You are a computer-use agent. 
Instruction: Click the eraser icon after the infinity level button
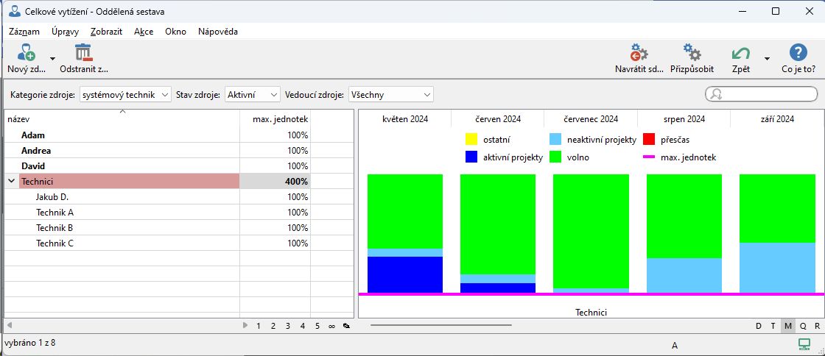[x=345, y=325]
